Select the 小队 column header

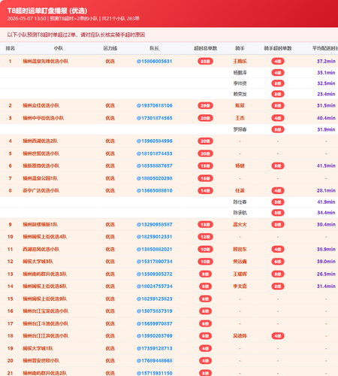tap(59, 48)
